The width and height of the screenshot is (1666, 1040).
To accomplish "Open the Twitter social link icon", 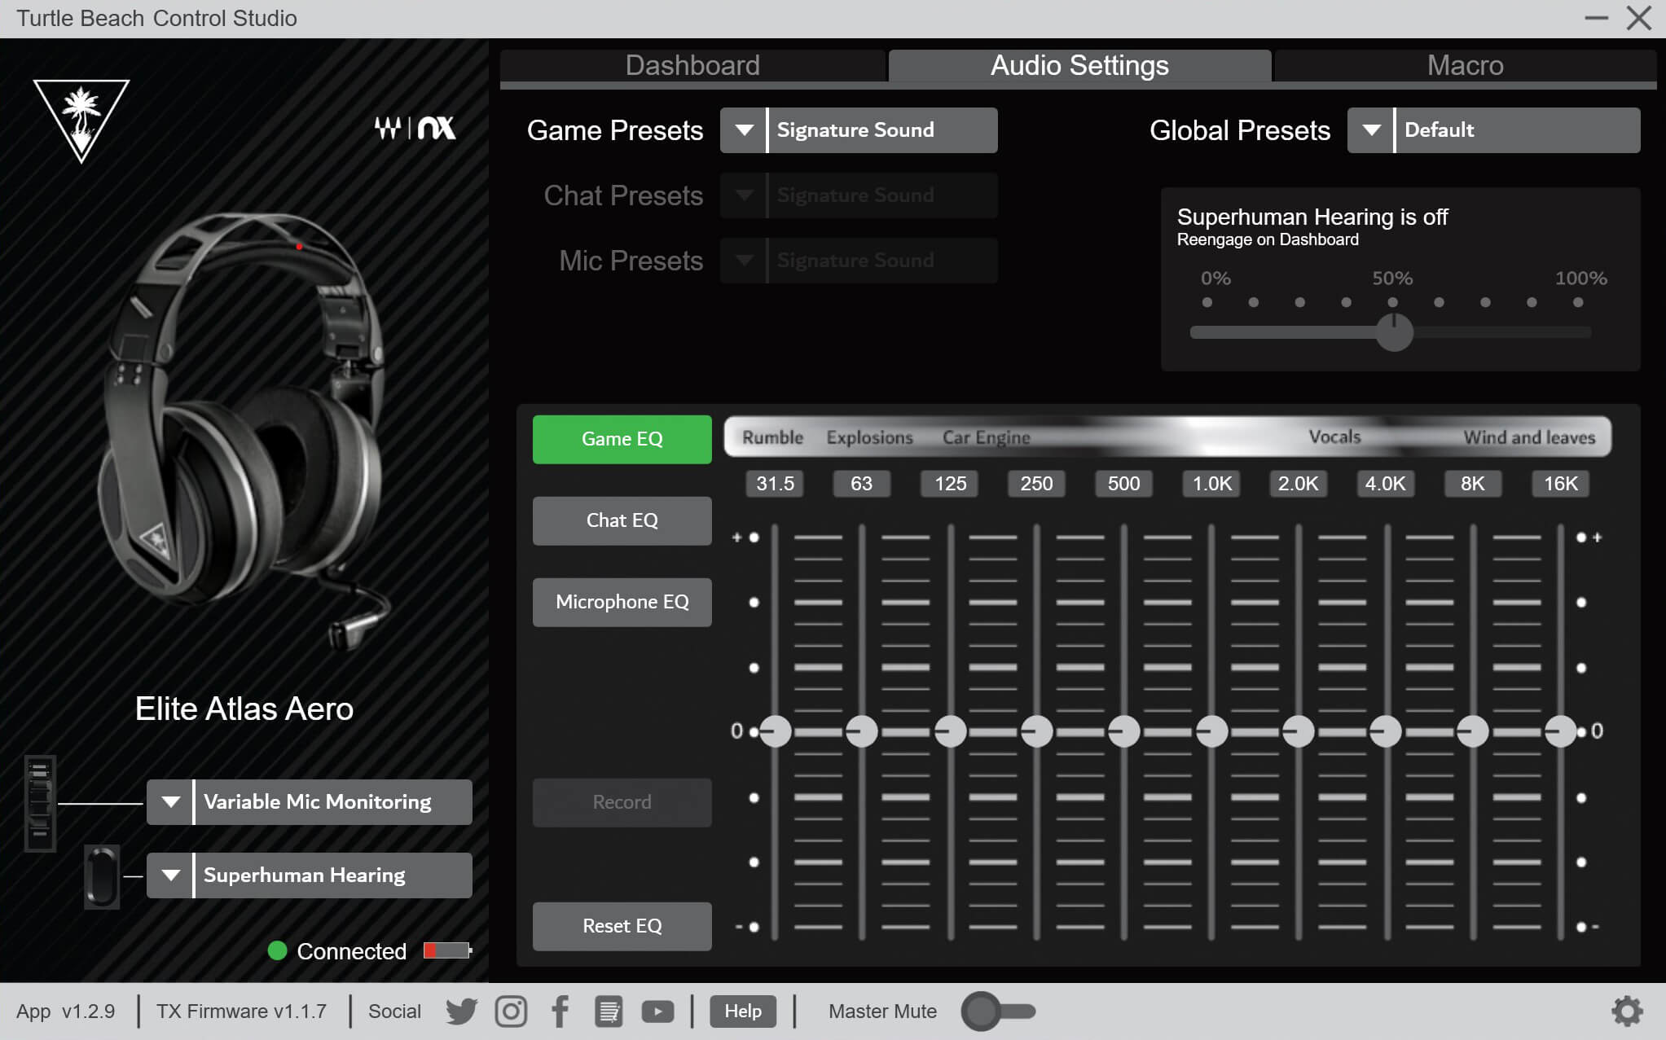I will click(461, 1011).
